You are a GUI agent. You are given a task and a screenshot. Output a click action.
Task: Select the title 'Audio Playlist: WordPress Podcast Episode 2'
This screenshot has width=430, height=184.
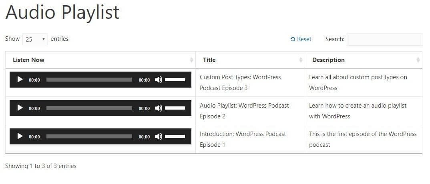click(x=244, y=111)
